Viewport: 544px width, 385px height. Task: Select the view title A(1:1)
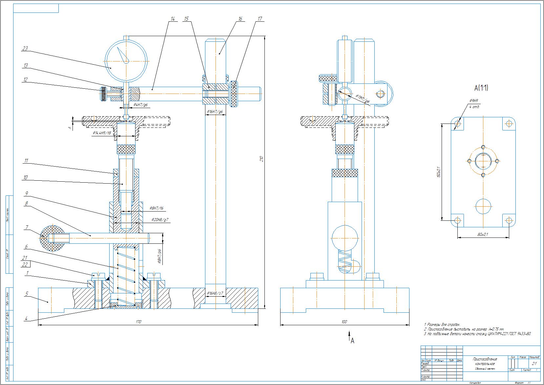tap(481, 88)
